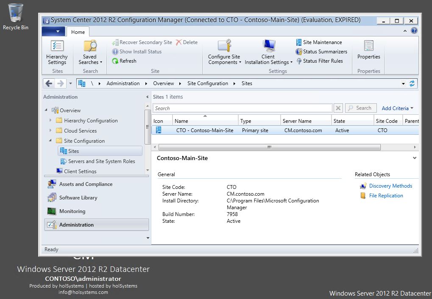Open the File Replication link
432x299 pixels.
(x=386, y=196)
